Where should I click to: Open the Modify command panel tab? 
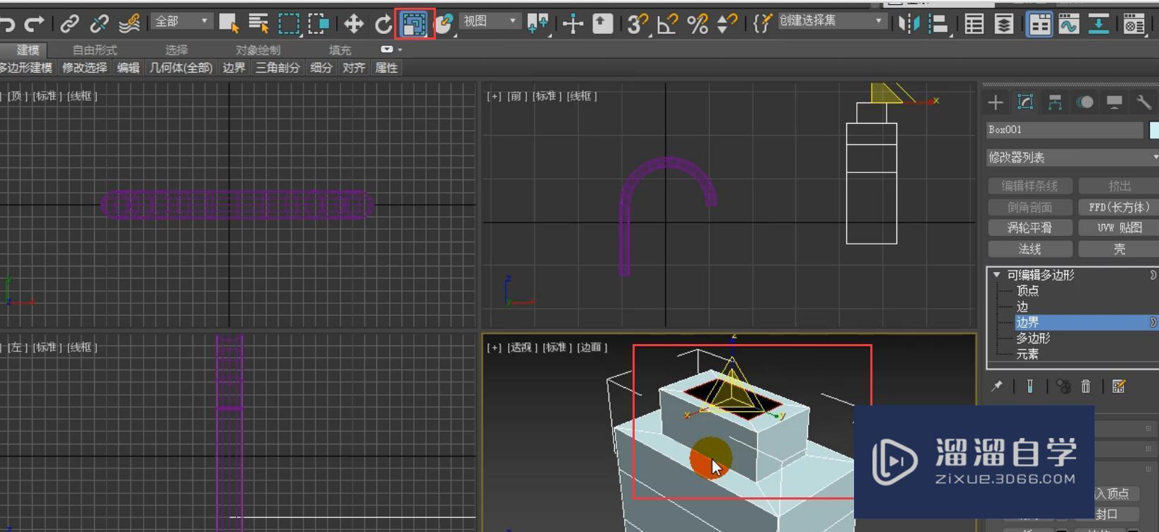click(x=1025, y=102)
